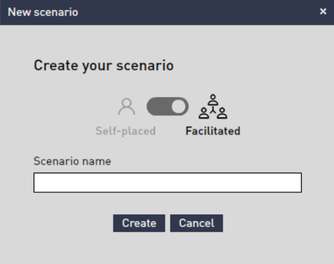This screenshot has width=334, height=264.
Task: Click the single-person Self-placed icon
Action: click(127, 107)
